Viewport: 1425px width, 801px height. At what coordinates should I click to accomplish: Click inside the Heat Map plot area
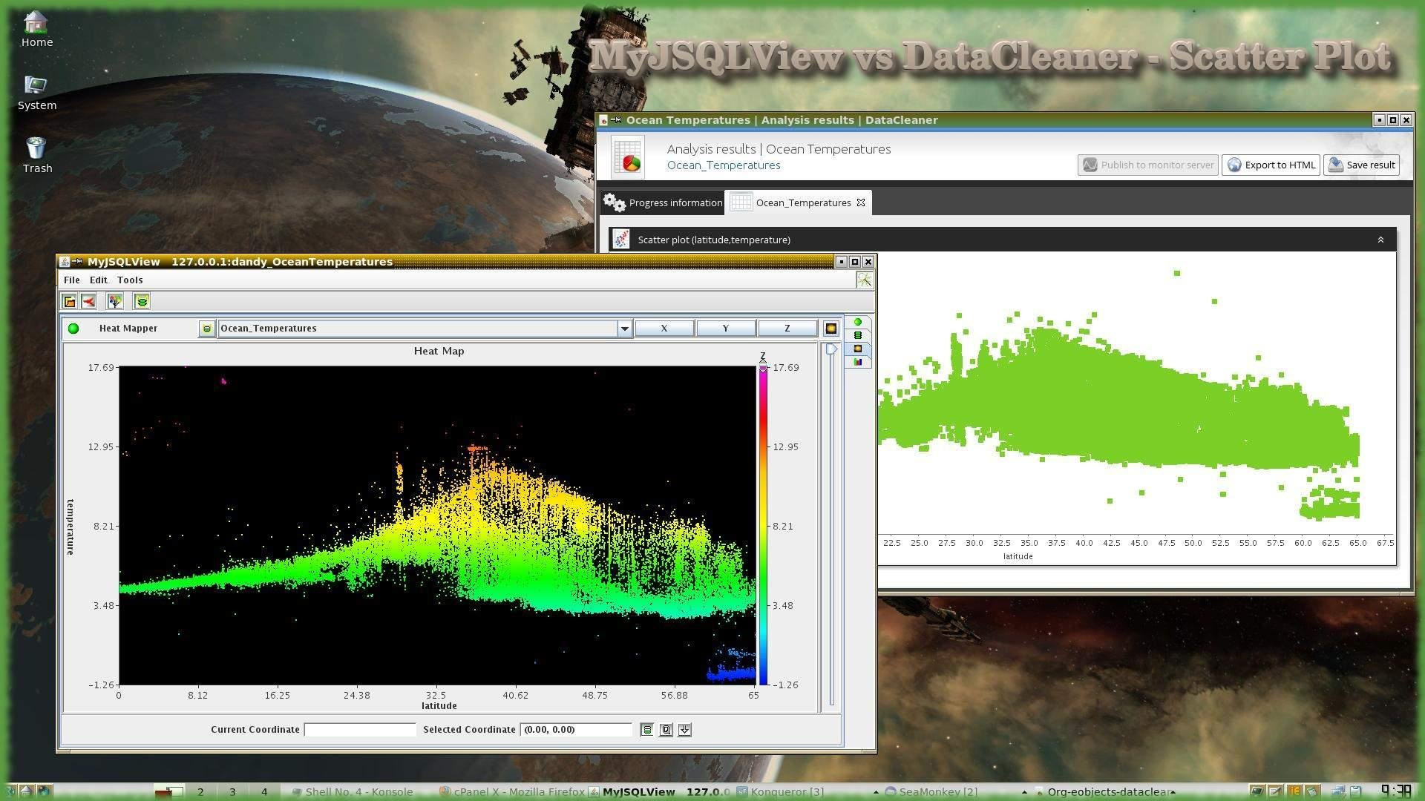click(437, 525)
